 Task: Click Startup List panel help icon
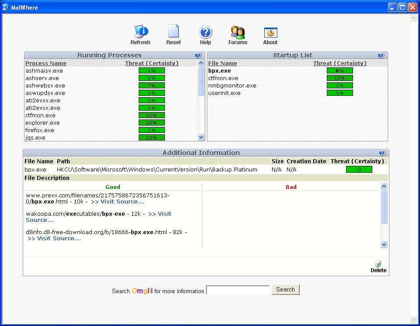point(381,55)
